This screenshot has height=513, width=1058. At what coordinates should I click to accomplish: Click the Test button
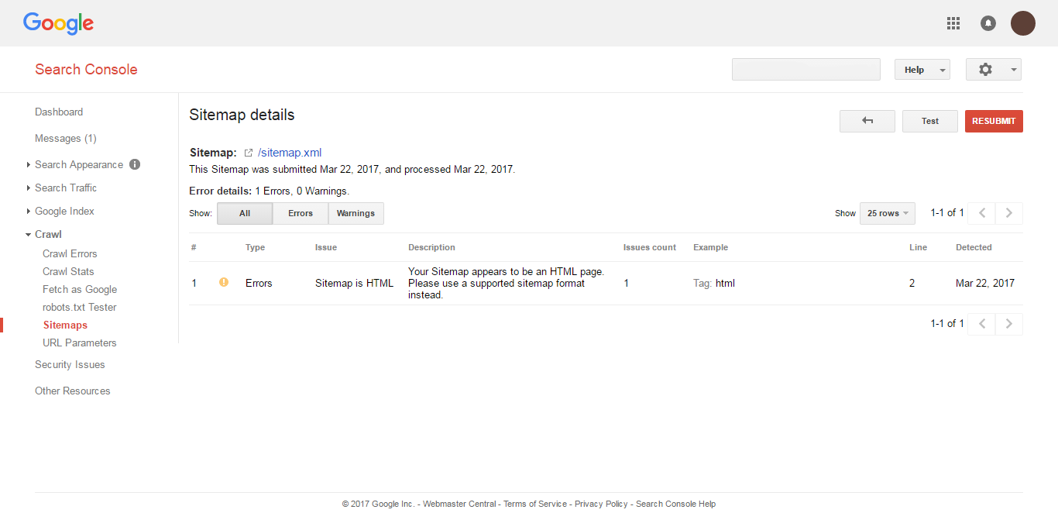click(930, 121)
